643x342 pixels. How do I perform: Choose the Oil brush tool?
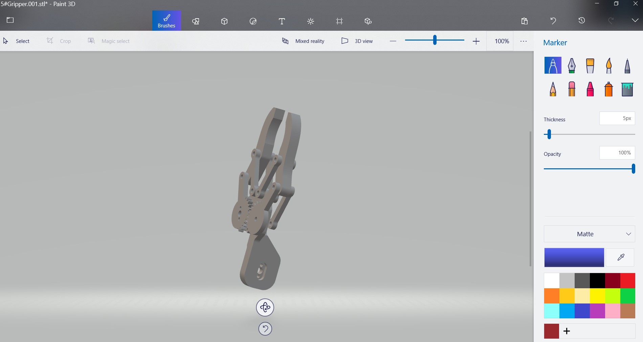[x=590, y=65]
